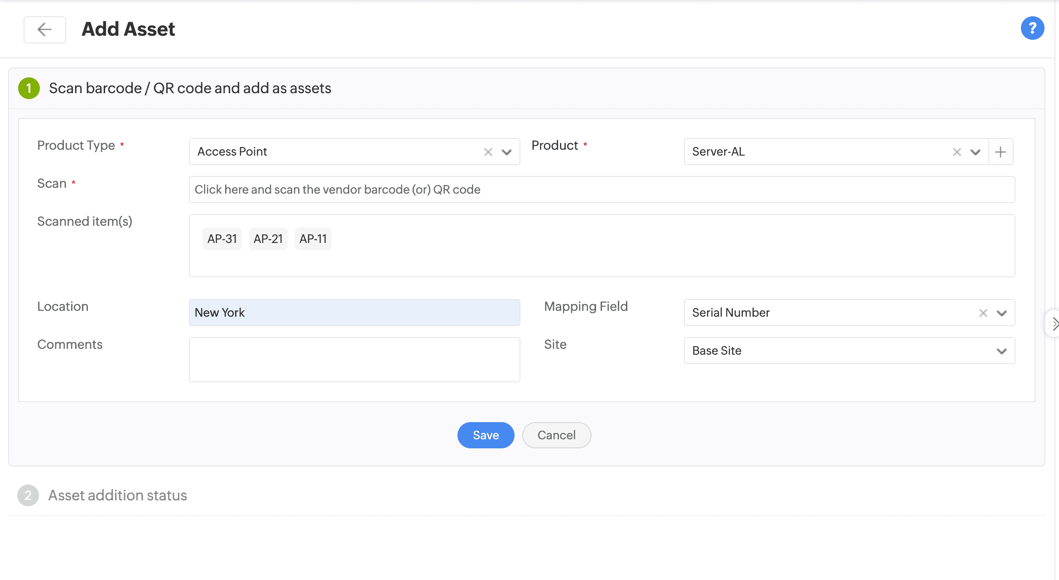Expand the Mapping Field dropdown

(x=1001, y=313)
